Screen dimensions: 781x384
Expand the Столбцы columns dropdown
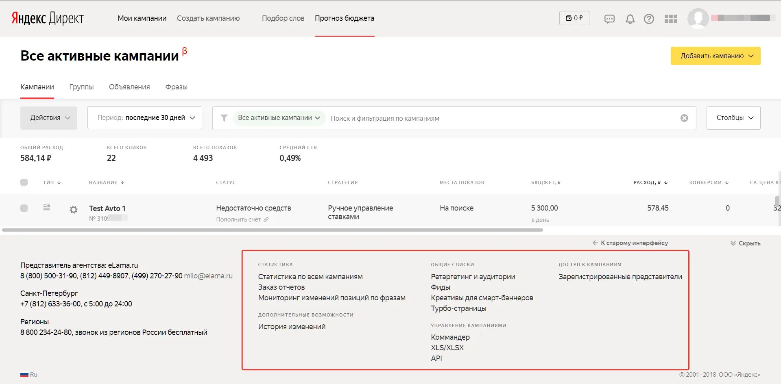733,118
